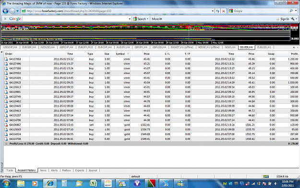The width and height of the screenshot is (300, 188).
Task: Click the Google toolbar search field
Action: (75, 19)
